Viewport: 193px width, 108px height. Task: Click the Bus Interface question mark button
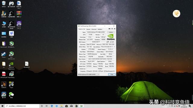114,47
